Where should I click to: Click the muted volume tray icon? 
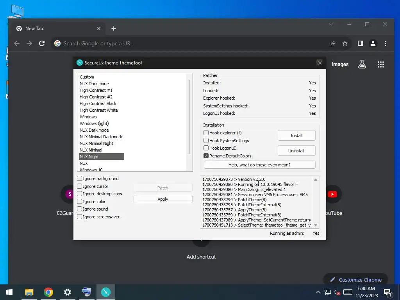click(x=337, y=292)
